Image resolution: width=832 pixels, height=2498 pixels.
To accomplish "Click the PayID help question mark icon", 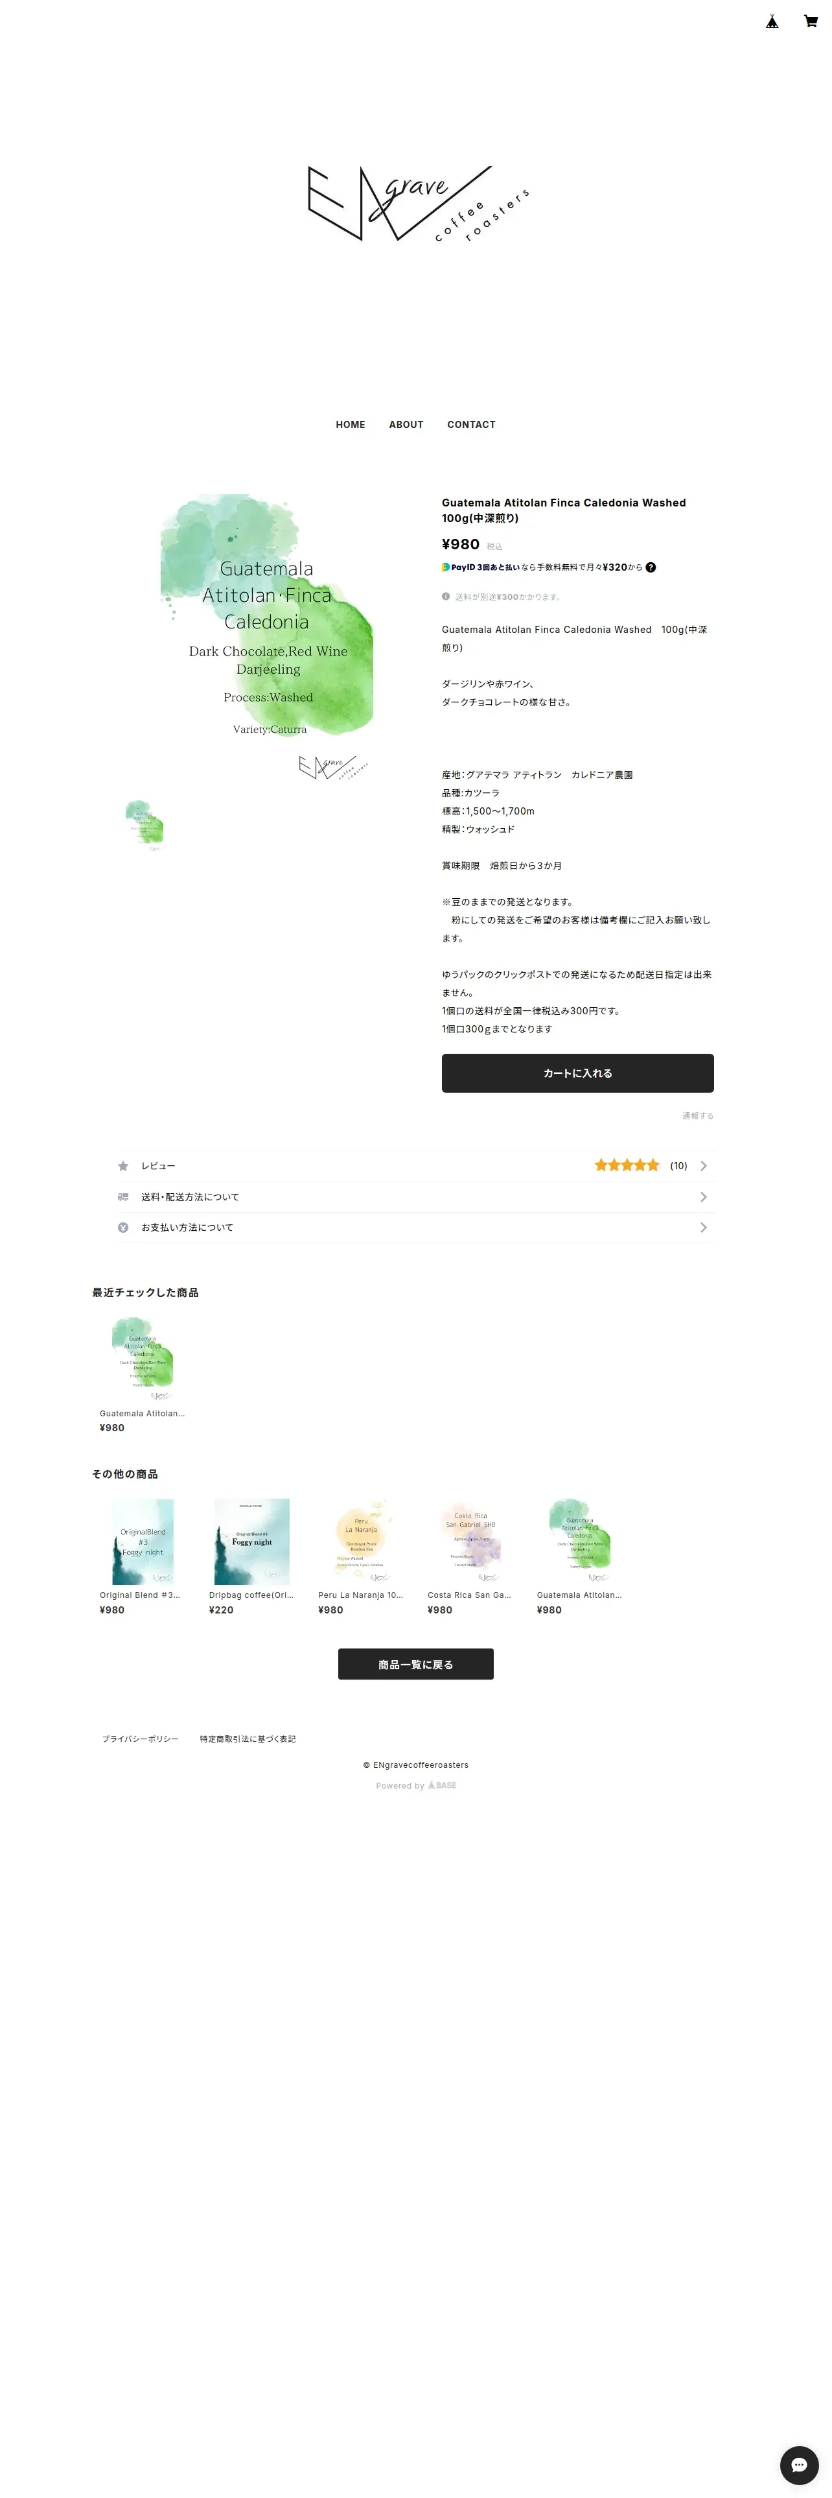I will click(x=651, y=567).
